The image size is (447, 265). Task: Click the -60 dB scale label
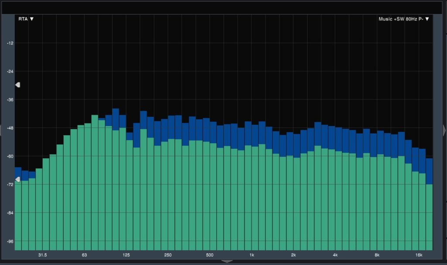point(10,156)
